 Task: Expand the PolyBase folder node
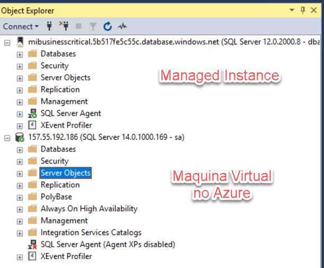click(20, 197)
